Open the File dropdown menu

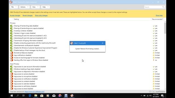coord(14,7)
